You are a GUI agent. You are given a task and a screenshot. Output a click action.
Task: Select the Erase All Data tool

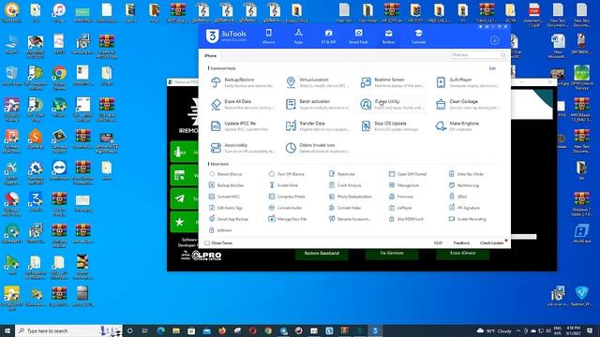click(x=242, y=104)
